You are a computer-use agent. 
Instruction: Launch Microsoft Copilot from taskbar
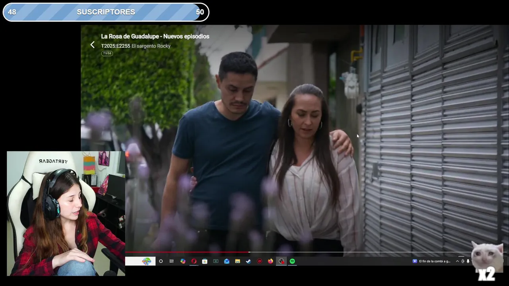[183, 261]
